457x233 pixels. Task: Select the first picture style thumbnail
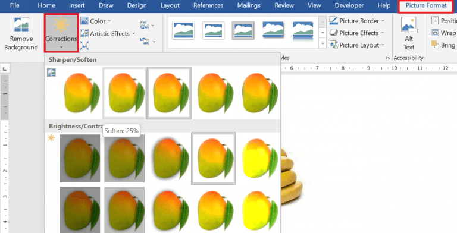(183, 30)
